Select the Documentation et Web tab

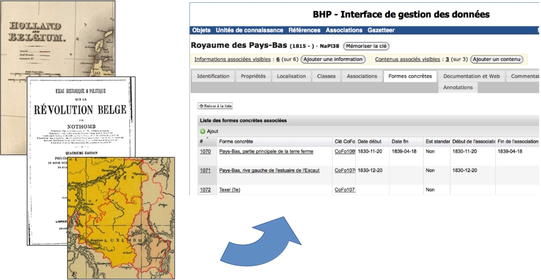pos(471,77)
